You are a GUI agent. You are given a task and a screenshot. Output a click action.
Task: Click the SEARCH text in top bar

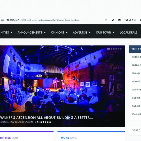(130, 20)
